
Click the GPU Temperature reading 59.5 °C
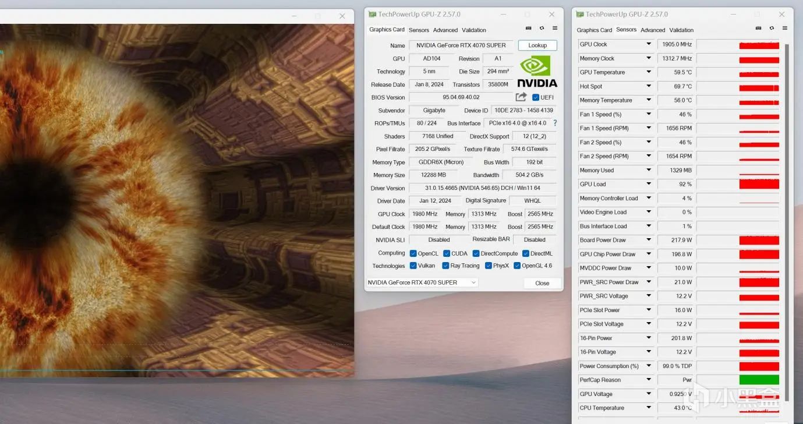(675, 72)
